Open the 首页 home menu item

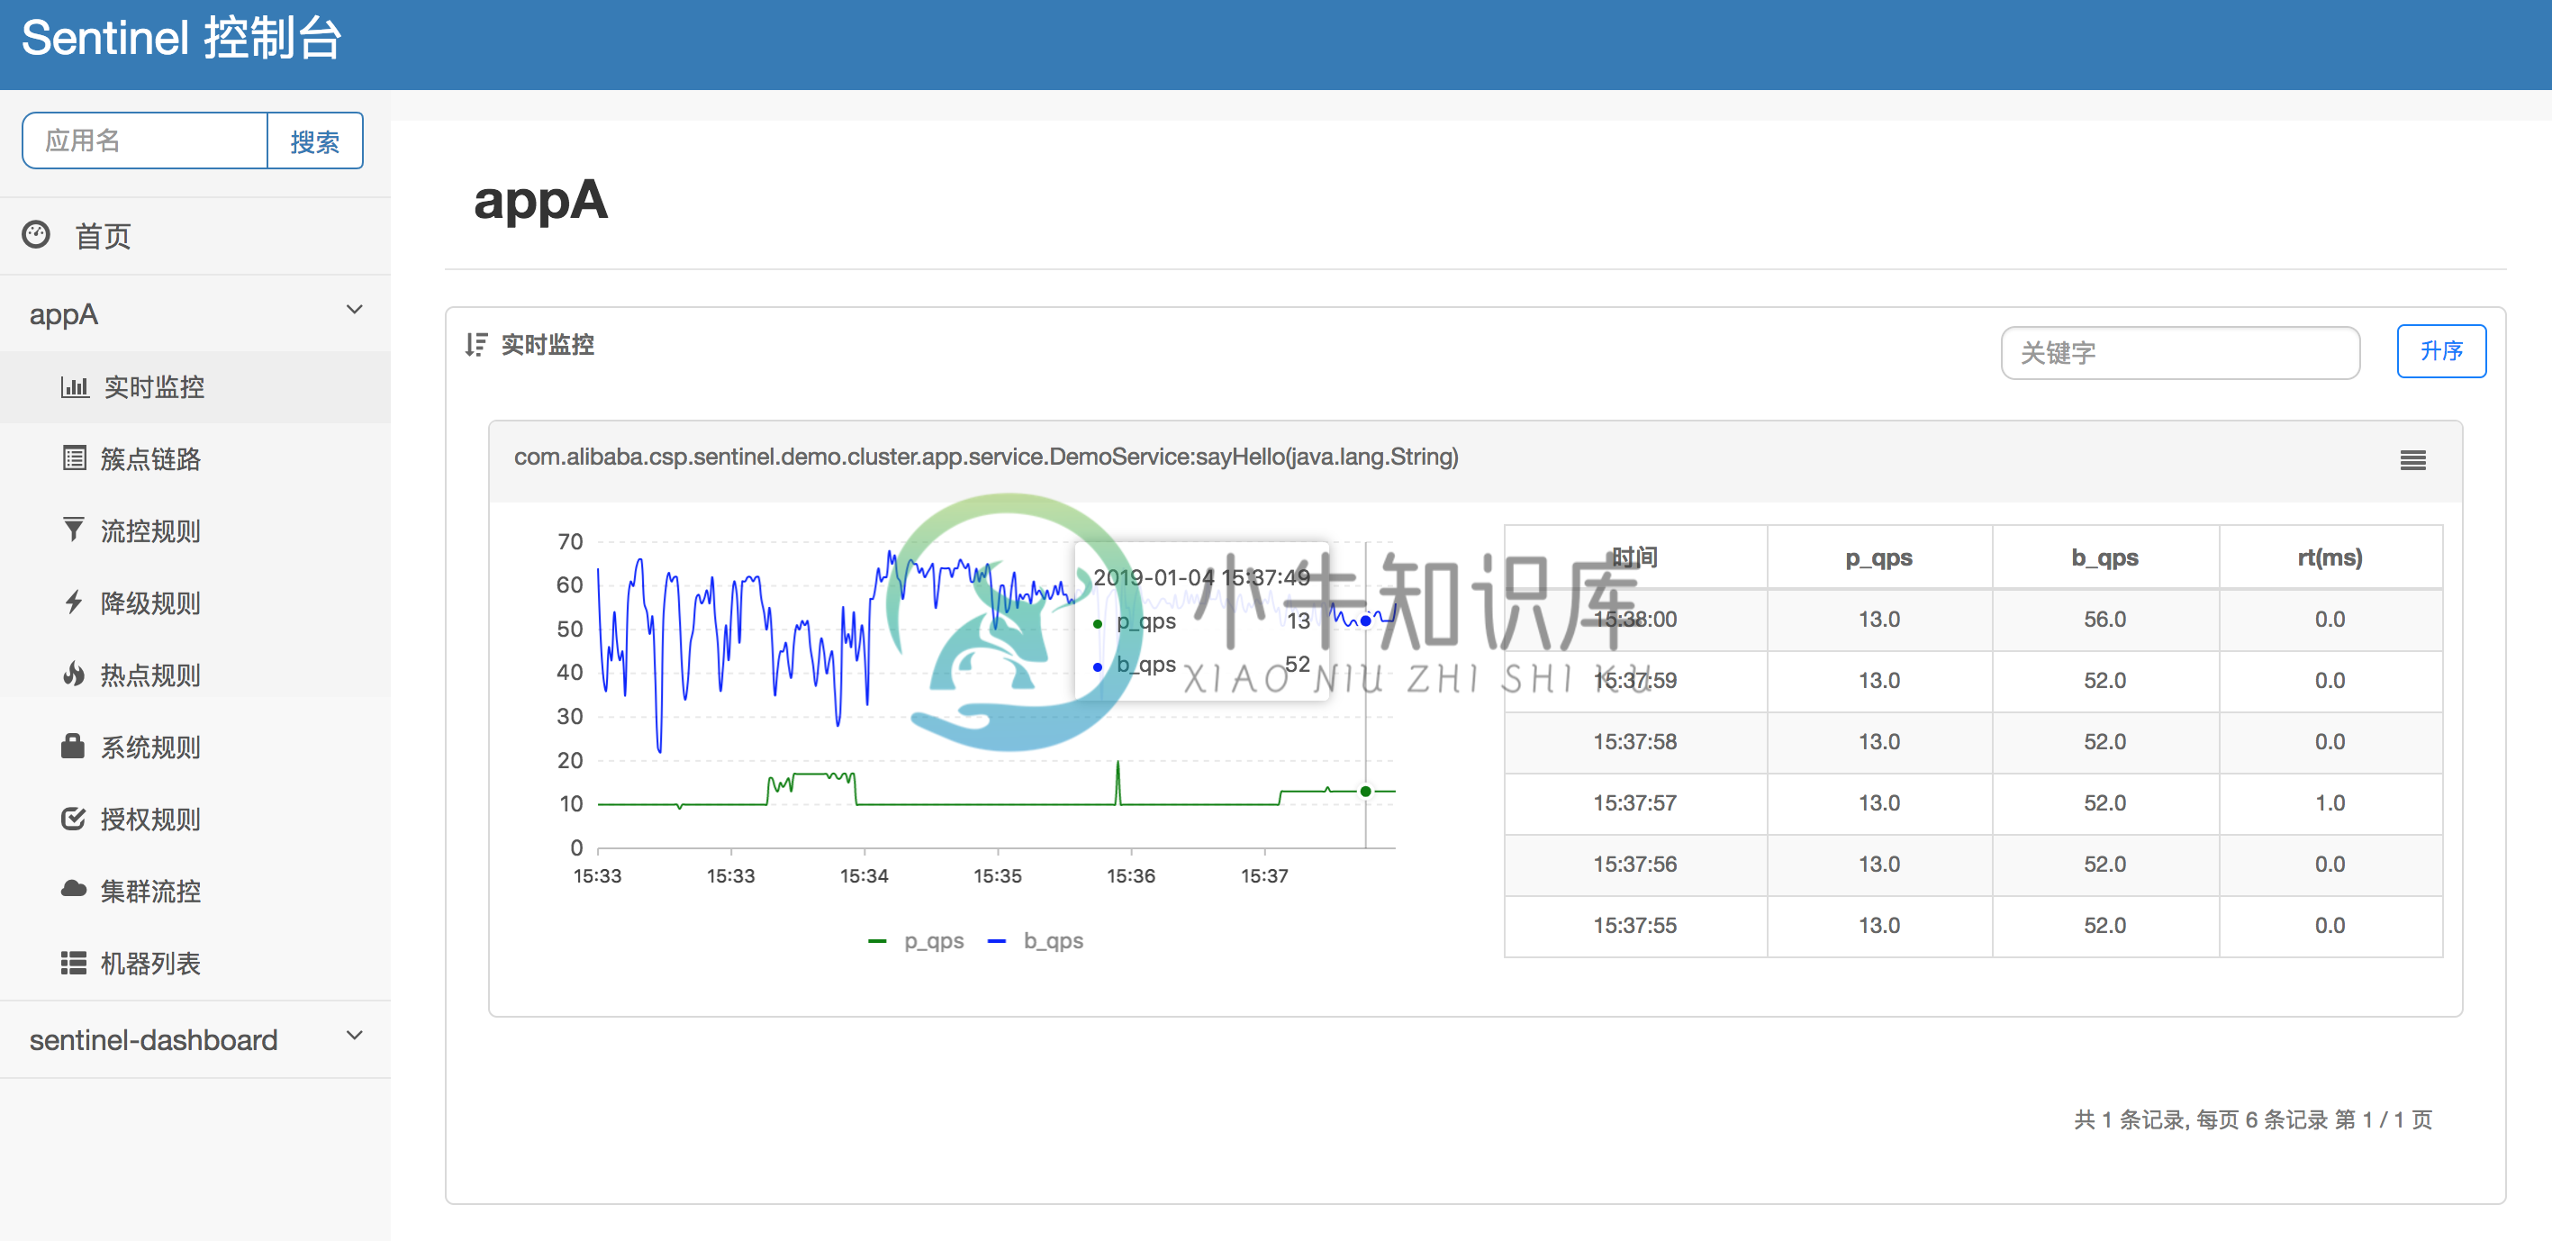coord(195,236)
